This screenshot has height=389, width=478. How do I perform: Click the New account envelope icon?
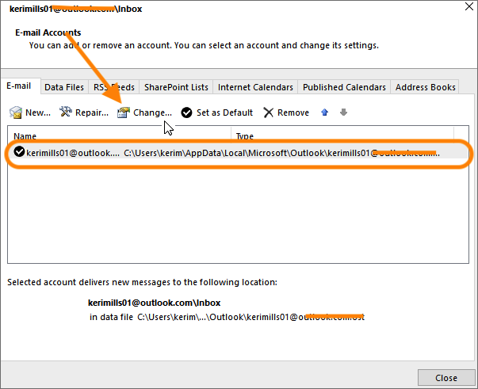[16, 113]
